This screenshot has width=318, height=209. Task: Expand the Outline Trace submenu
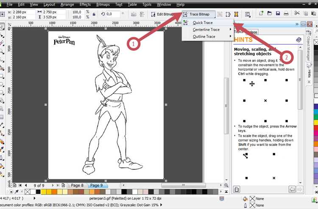point(204,37)
